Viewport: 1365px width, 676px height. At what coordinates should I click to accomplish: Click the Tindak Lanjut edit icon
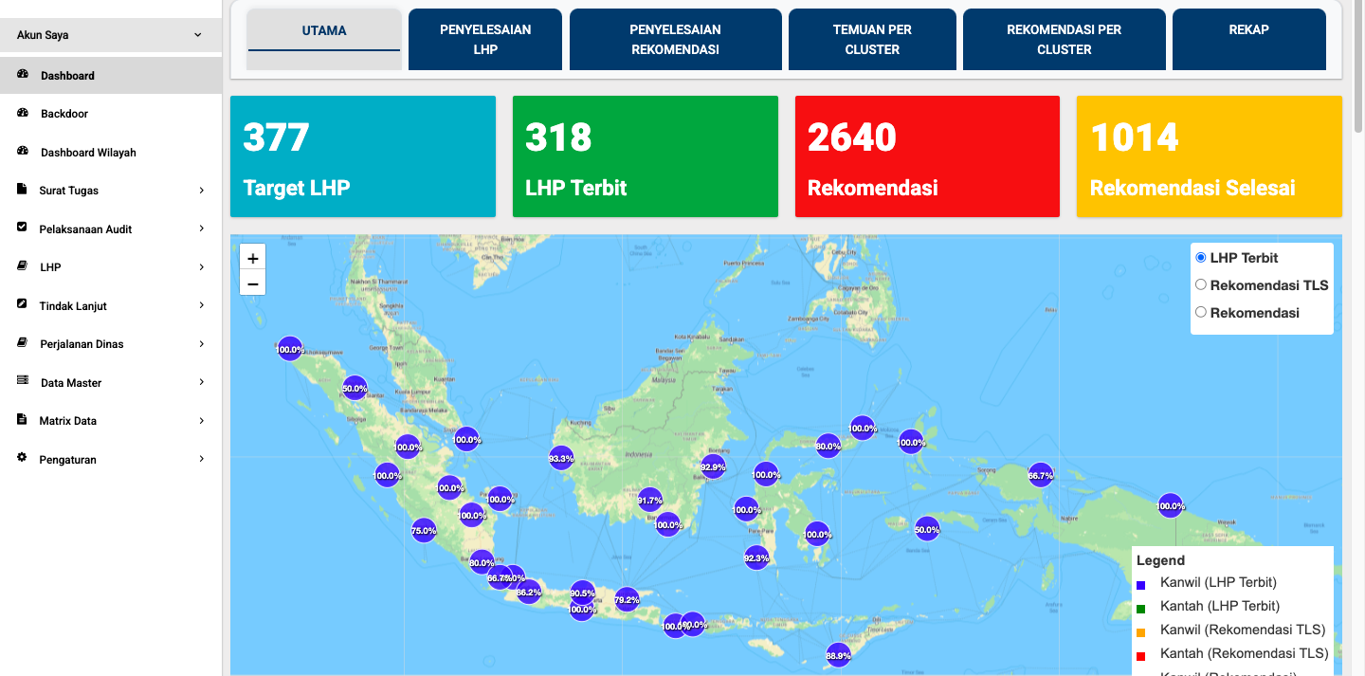click(22, 305)
